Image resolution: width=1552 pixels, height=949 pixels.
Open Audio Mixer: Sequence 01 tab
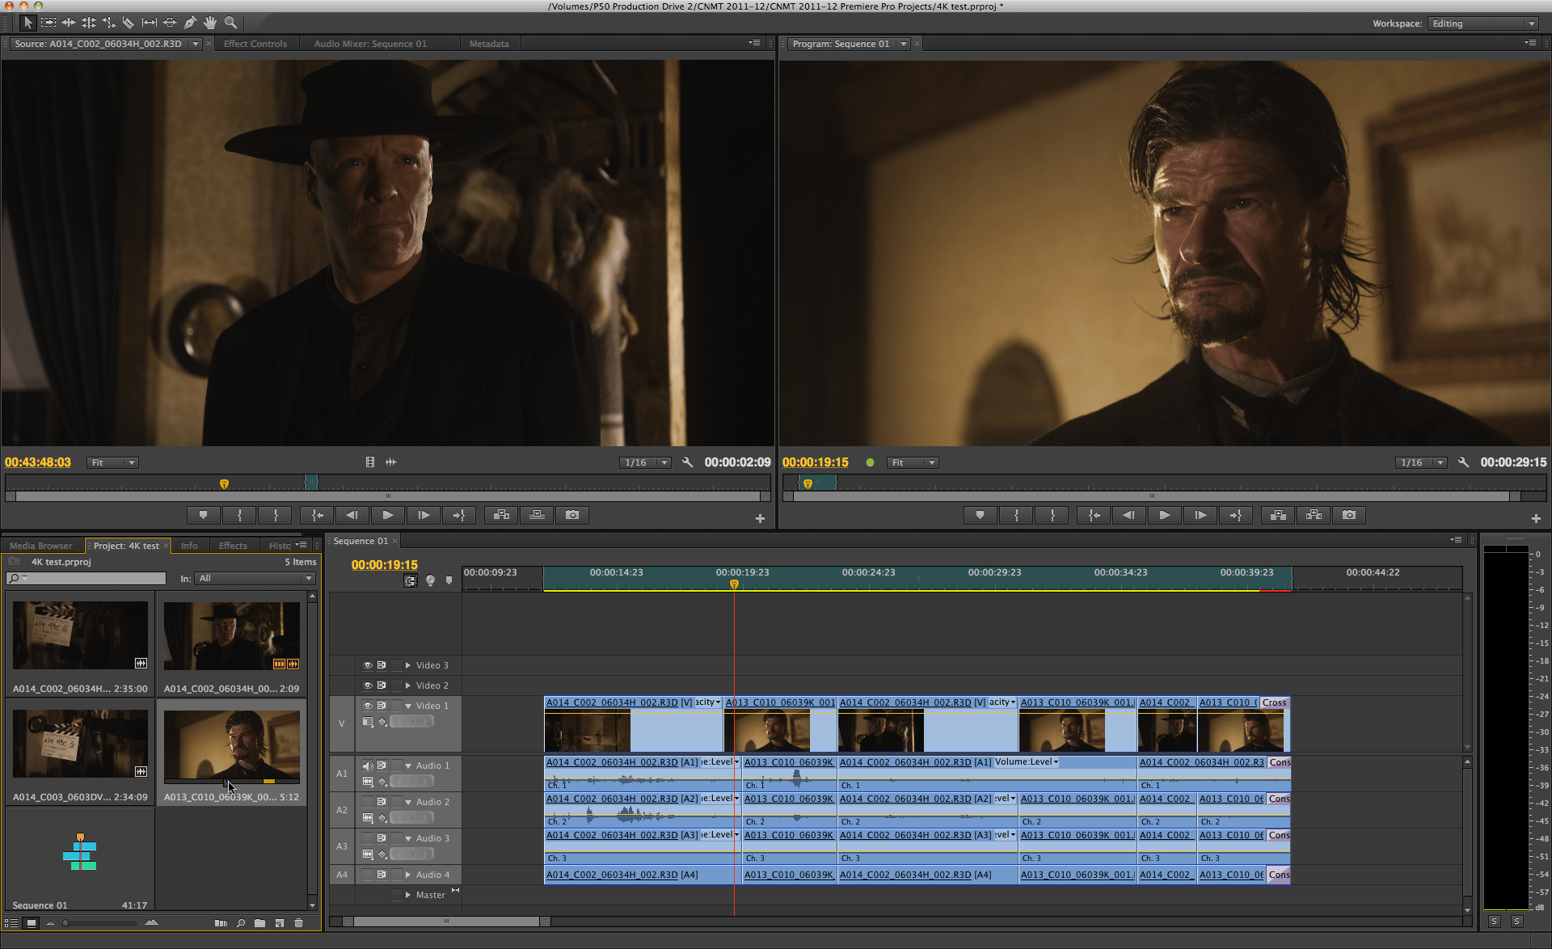click(370, 44)
